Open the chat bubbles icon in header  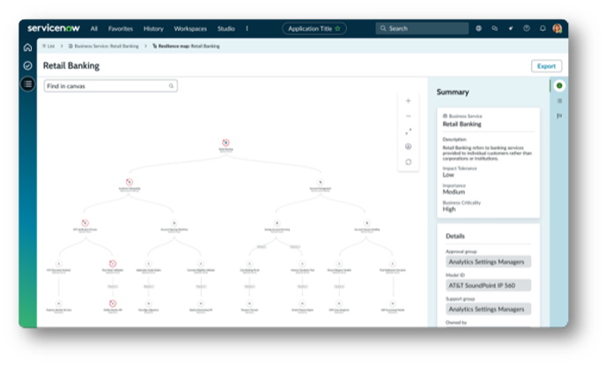click(495, 28)
